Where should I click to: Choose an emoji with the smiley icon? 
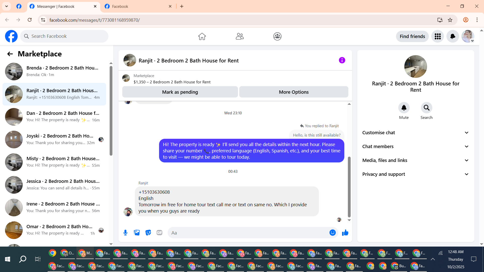[332, 233]
